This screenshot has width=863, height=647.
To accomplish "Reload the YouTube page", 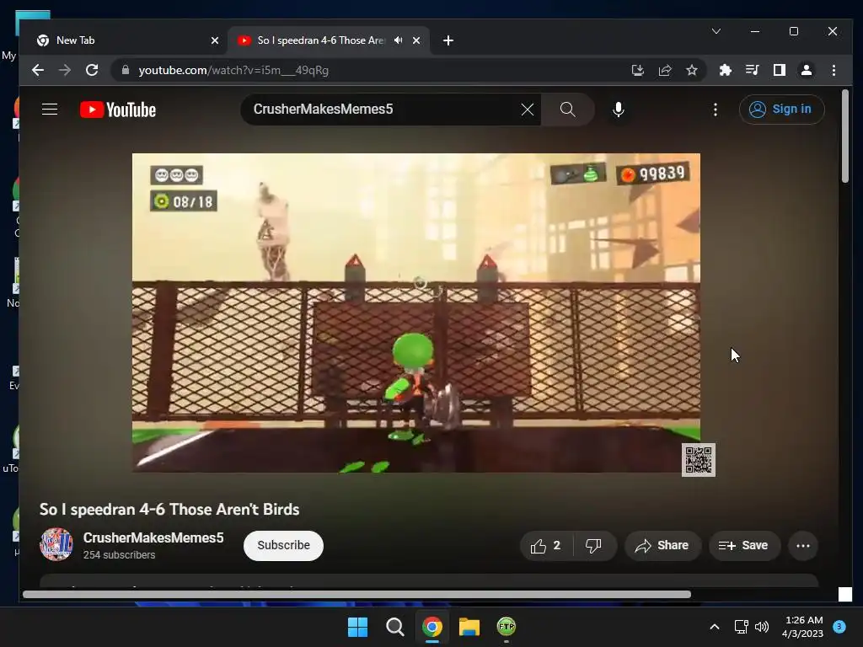I will [92, 70].
